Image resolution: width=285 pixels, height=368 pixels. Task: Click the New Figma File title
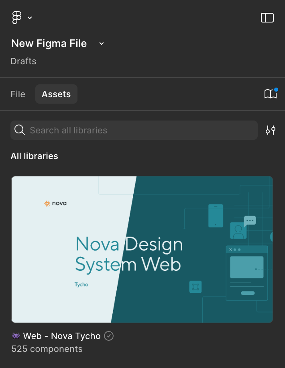click(49, 43)
